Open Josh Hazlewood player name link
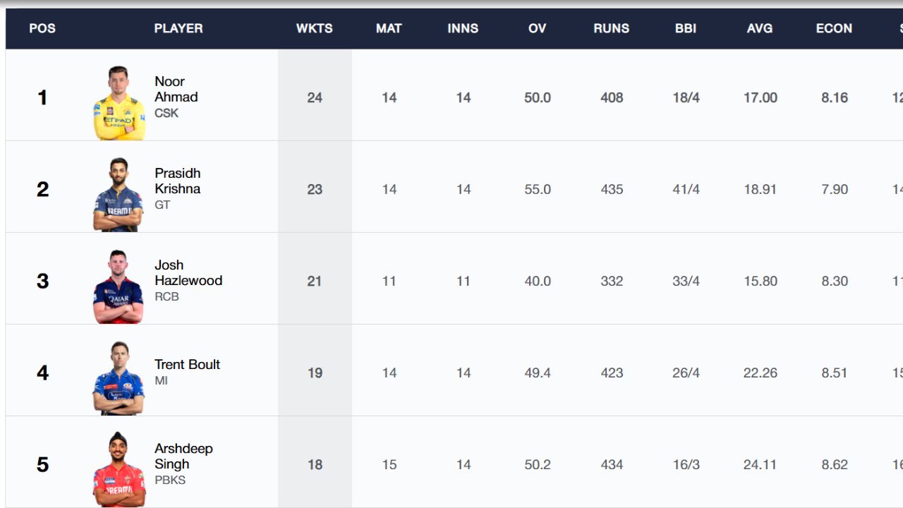903x508 pixels. click(x=188, y=272)
